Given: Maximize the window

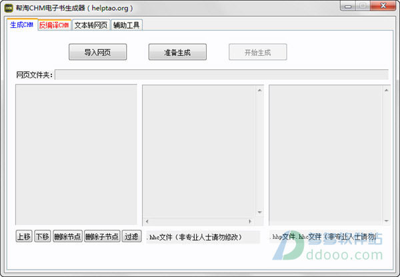Looking at the screenshot, I should coord(363,6).
